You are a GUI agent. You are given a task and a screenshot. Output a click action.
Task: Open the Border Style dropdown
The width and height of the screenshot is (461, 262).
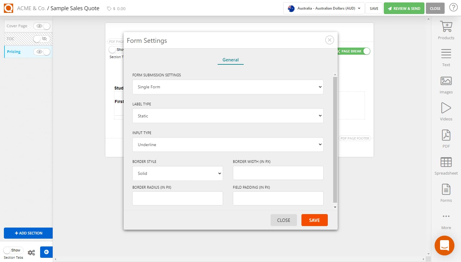click(x=178, y=173)
